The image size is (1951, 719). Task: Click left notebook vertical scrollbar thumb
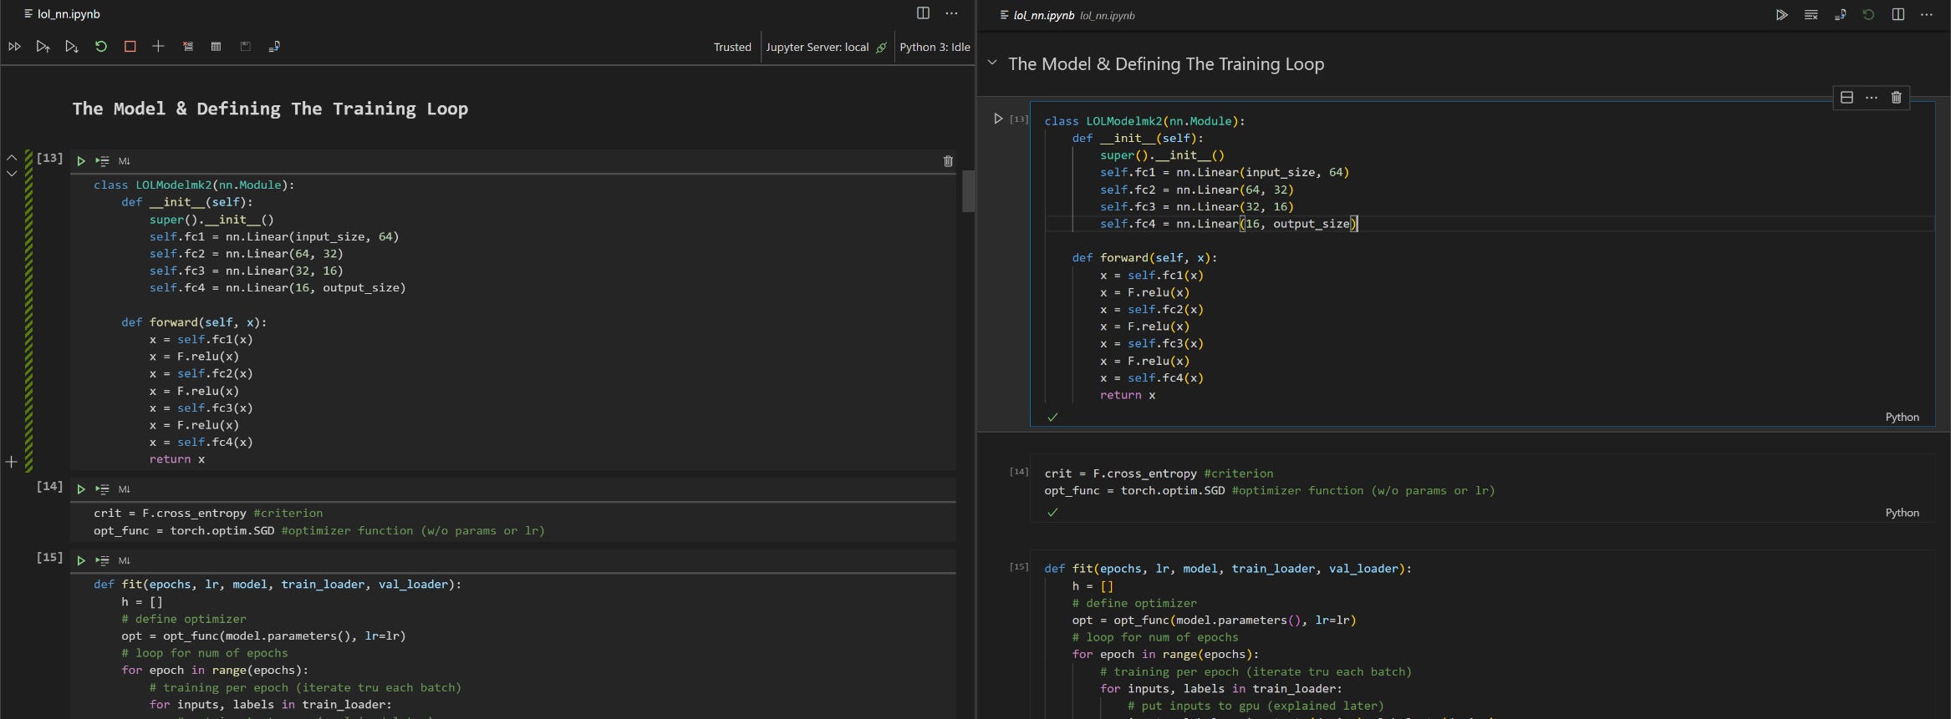[x=968, y=191]
